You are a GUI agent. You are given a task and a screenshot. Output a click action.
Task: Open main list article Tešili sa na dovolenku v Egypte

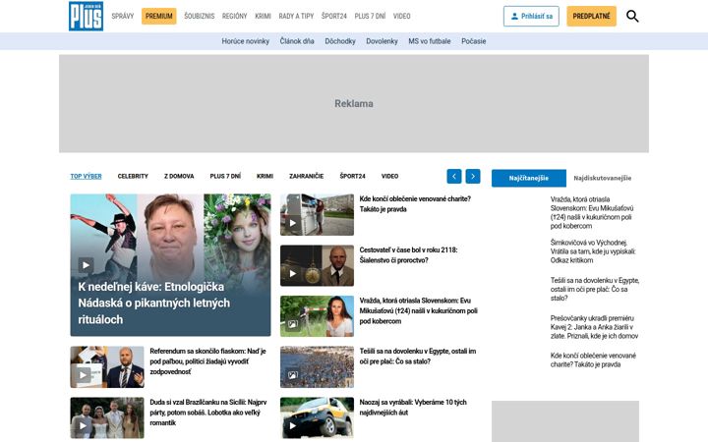coord(418,357)
